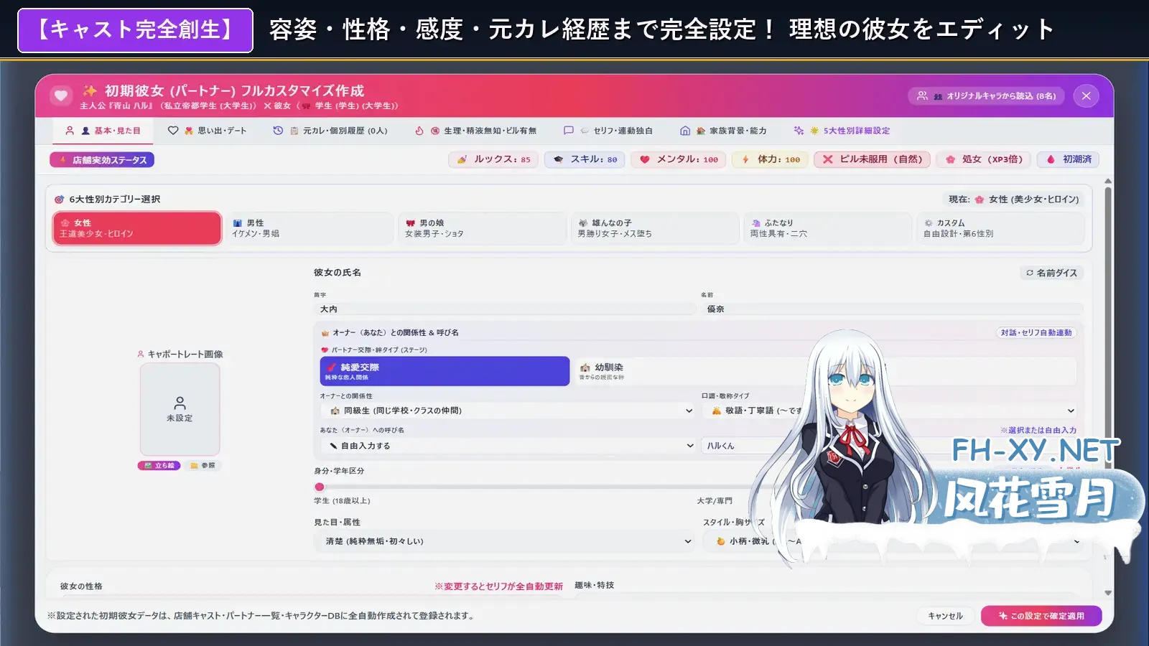Viewport: 1149px width, 646px height.
Task: Click the 店舗実効ステータス badge
Action: (x=102, y=160)
